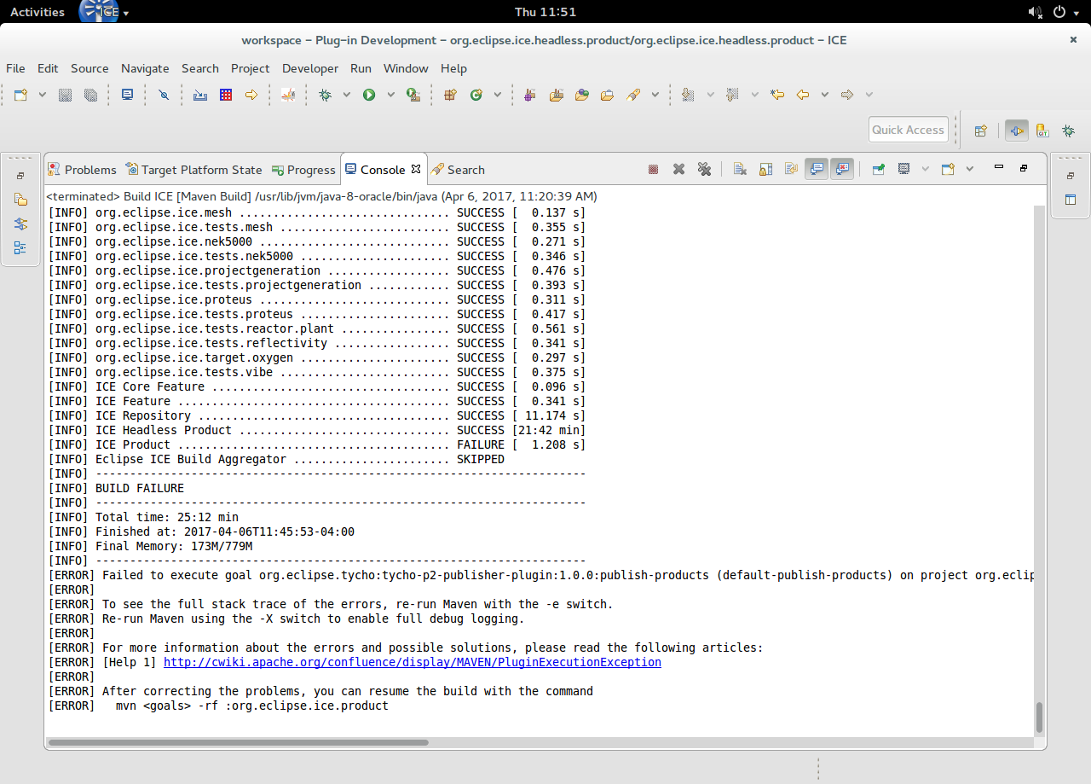This screenshot has height=784, width=1091.
Task: Open the Developer menu
Action: pyautogui.click(x=310, y=68)
